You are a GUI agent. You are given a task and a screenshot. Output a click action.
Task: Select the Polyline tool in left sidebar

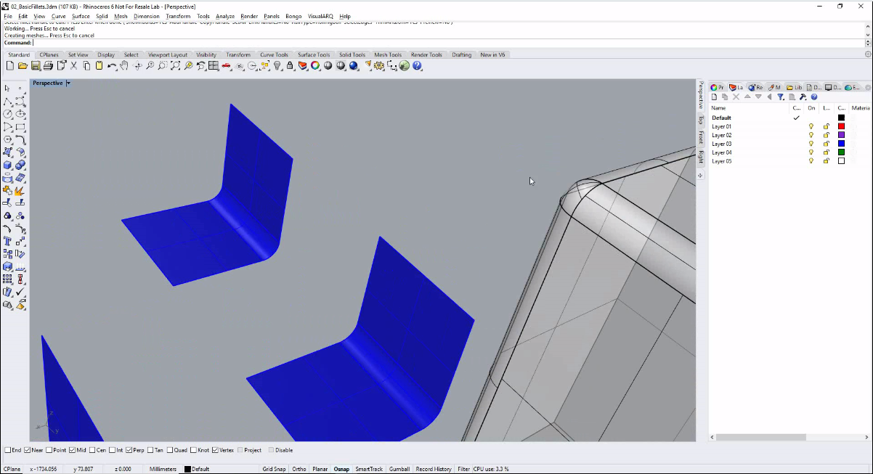tap(7, 101)
